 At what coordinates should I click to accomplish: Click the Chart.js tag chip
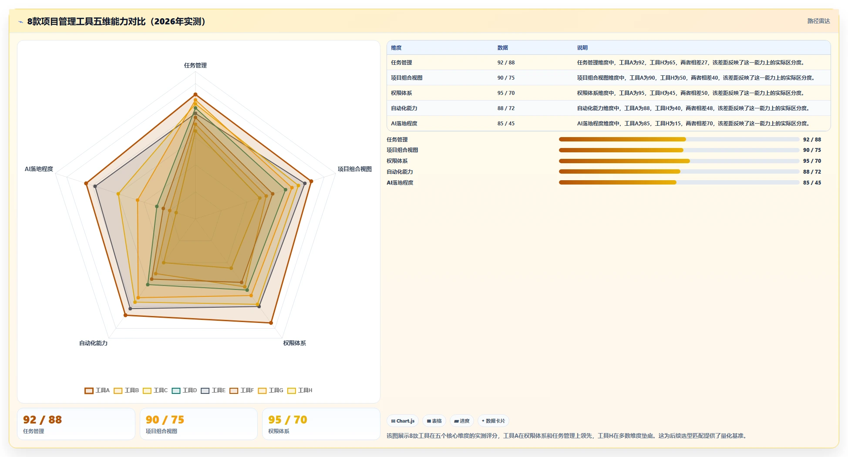403,421
